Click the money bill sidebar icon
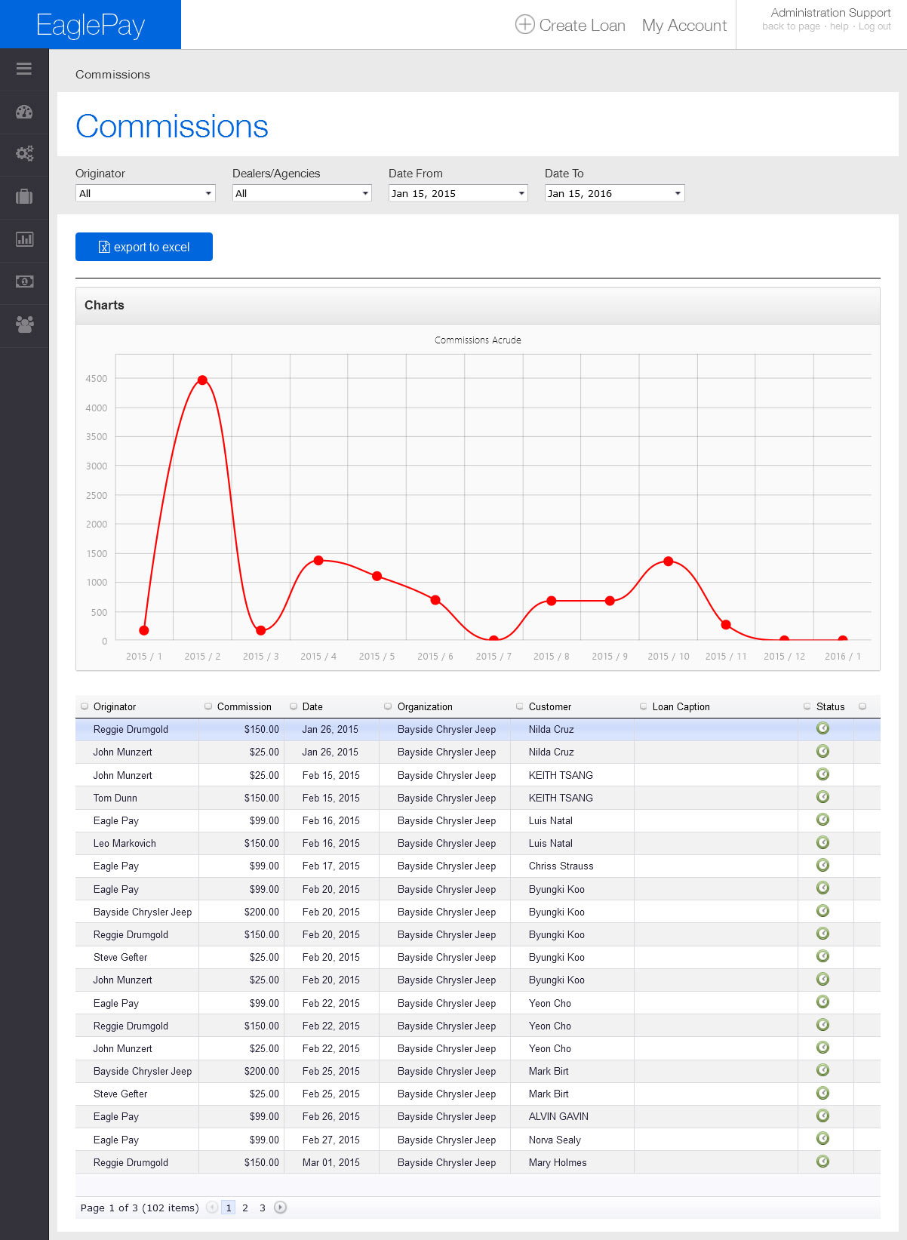 point(24,282)
